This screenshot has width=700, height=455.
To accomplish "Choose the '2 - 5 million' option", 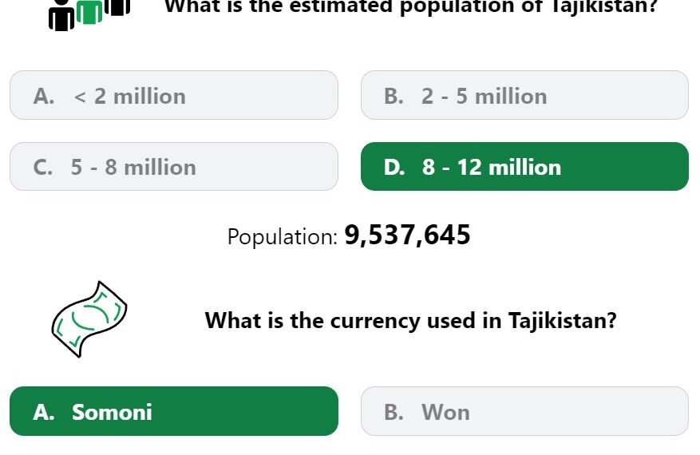I will (524, 95).
